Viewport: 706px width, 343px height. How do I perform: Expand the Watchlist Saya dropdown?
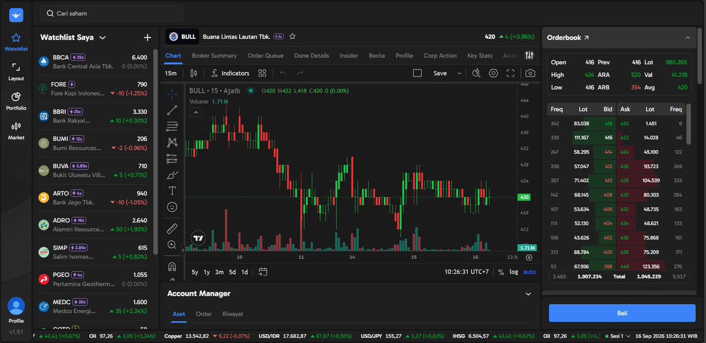click(x=102, y=37)
